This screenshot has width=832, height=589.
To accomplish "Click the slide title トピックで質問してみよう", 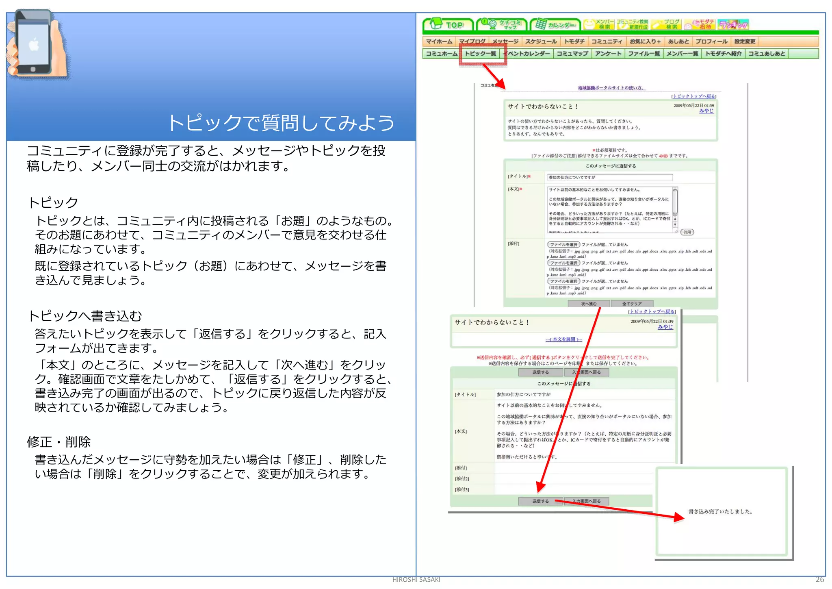I will [281, 123].
